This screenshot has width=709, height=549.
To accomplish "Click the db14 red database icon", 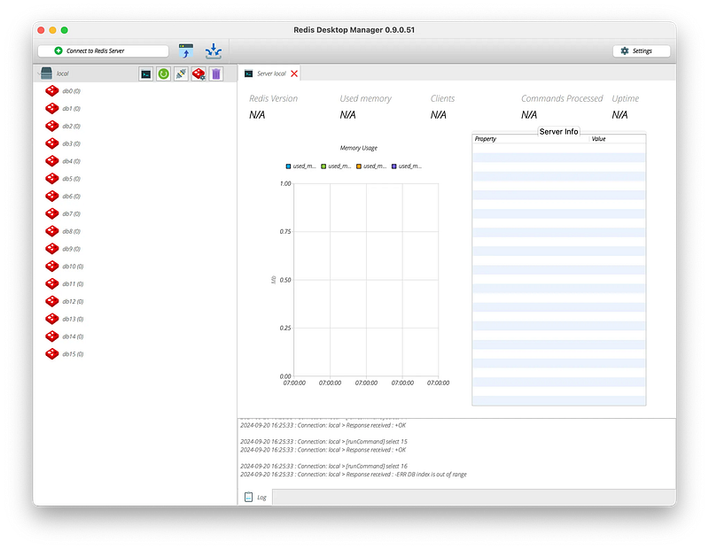I will [x=52, y=336].
